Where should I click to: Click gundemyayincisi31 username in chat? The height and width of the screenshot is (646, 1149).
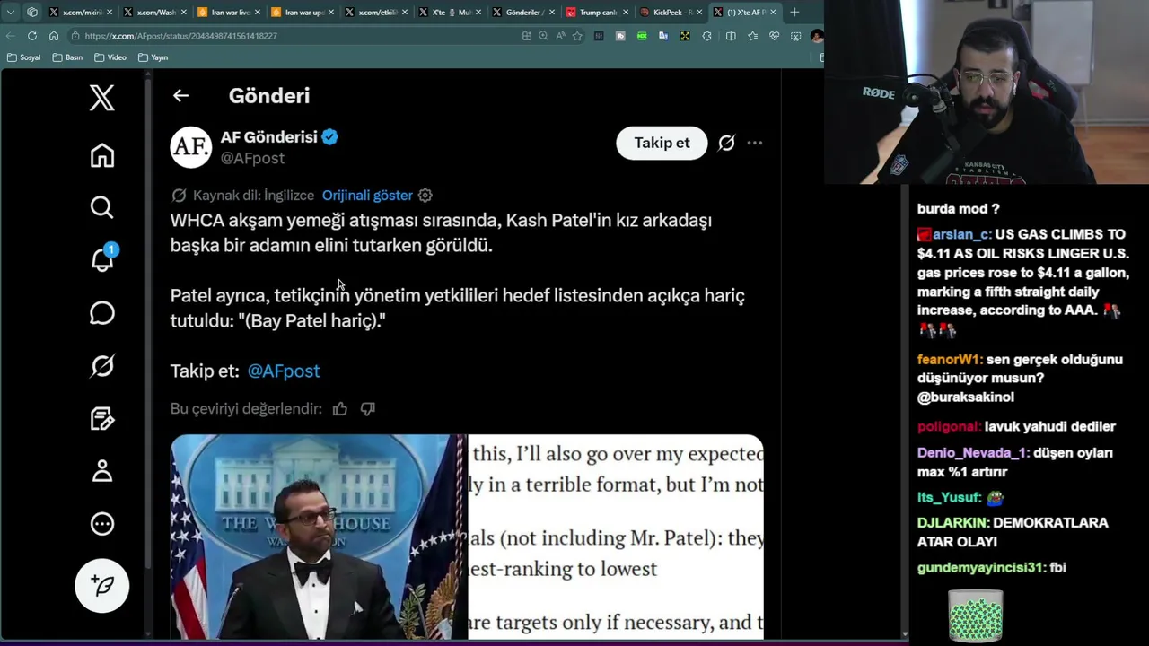pyautogui.click(x=980, y=568)
